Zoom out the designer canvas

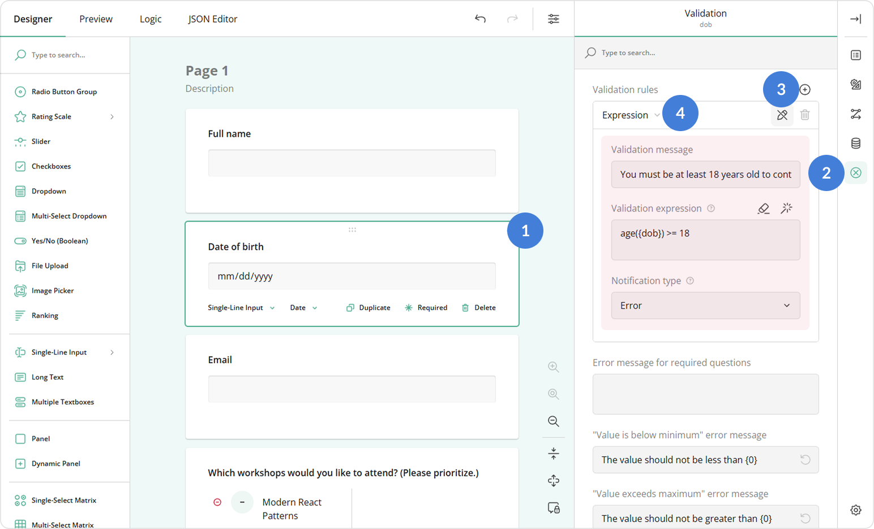click(553, 421)
